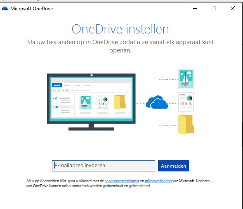Viewport: 243px width, 209px height.
Task: Click the Aanmelden button
Action: (173, 166)
